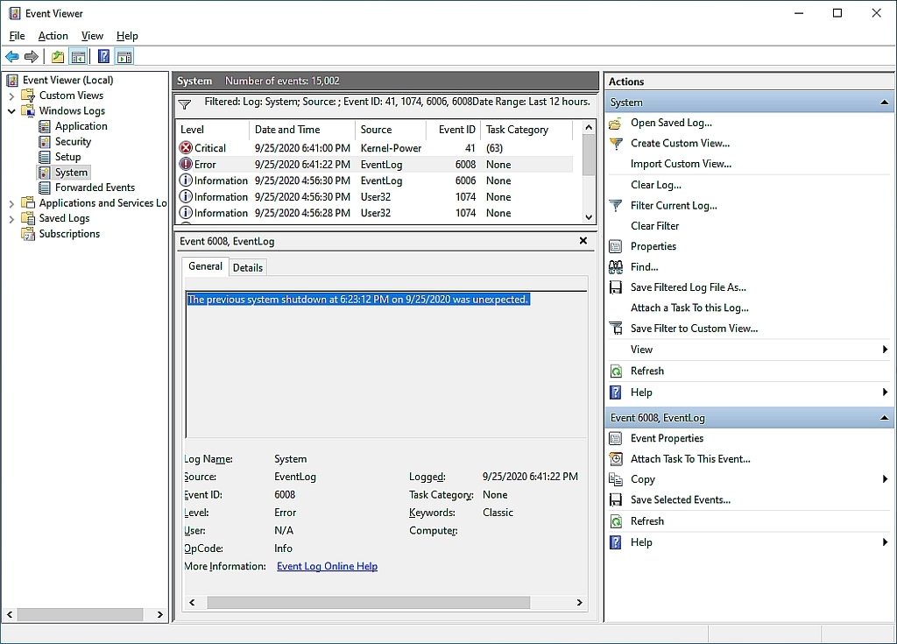Select the Information EventLog 6006 event row

click(x=376, y=180)
